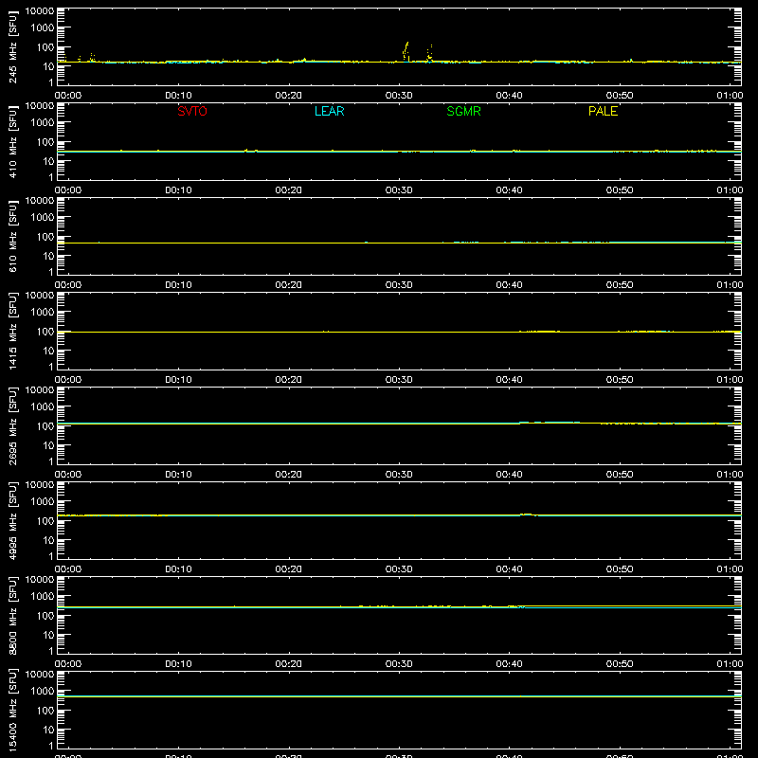The width and height of the screenshot is (758, 758).
Task: Click the 00:20 time label under the 1415 MHz plot
Action: point(289,380)
